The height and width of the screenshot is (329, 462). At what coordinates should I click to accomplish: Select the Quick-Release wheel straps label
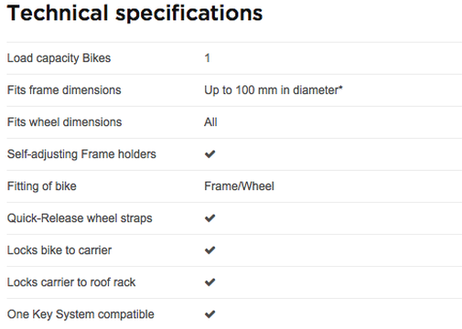click(x=80, y=218)
